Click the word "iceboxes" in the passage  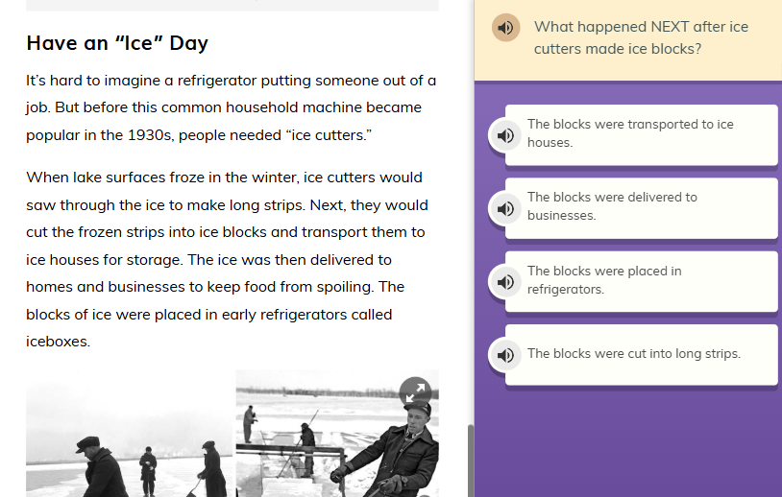coord(57,342)
